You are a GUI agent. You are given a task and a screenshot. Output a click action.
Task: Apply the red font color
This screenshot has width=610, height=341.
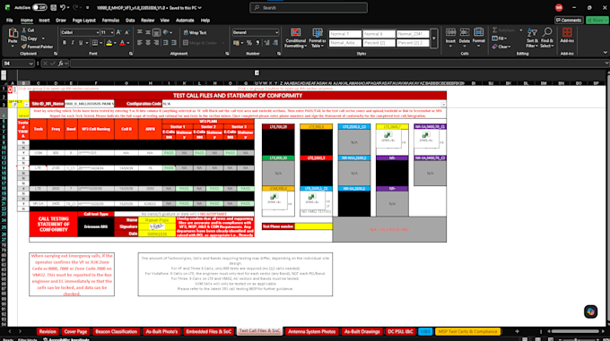point(122,43)
